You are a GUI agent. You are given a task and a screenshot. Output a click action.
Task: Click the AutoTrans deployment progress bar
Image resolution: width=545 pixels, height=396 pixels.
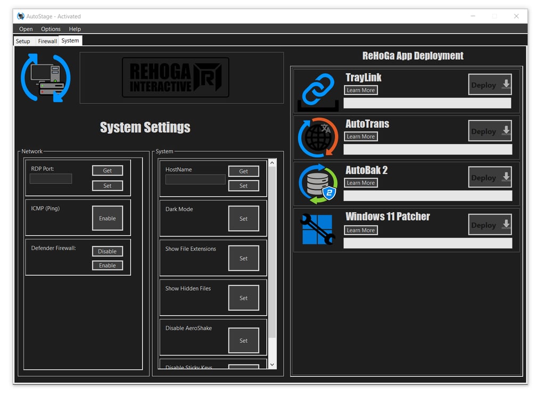pos(428,150)
